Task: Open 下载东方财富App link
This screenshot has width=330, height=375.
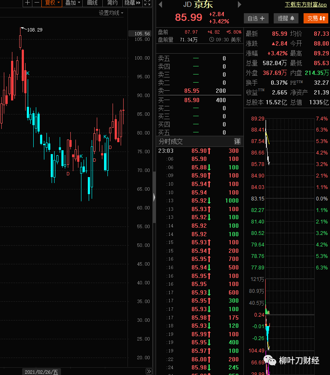Action: [x=306, y=4]
